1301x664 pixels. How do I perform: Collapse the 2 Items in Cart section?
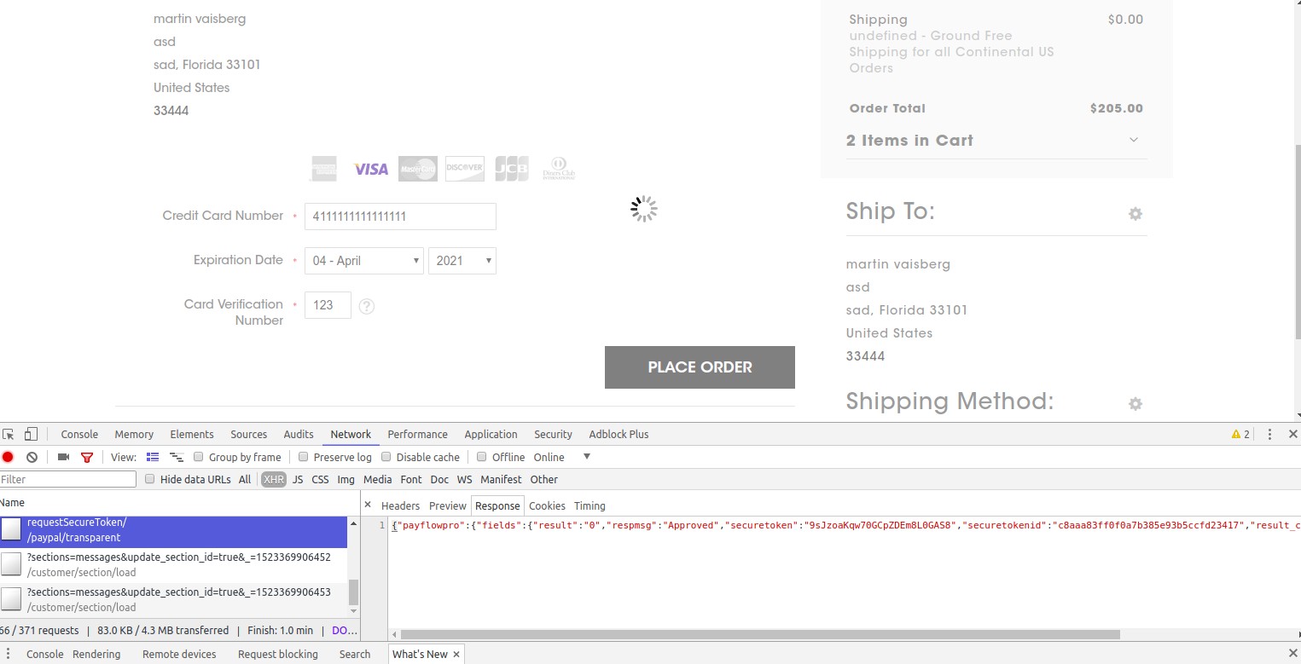pyautogui.click(x=1133, y=140)
